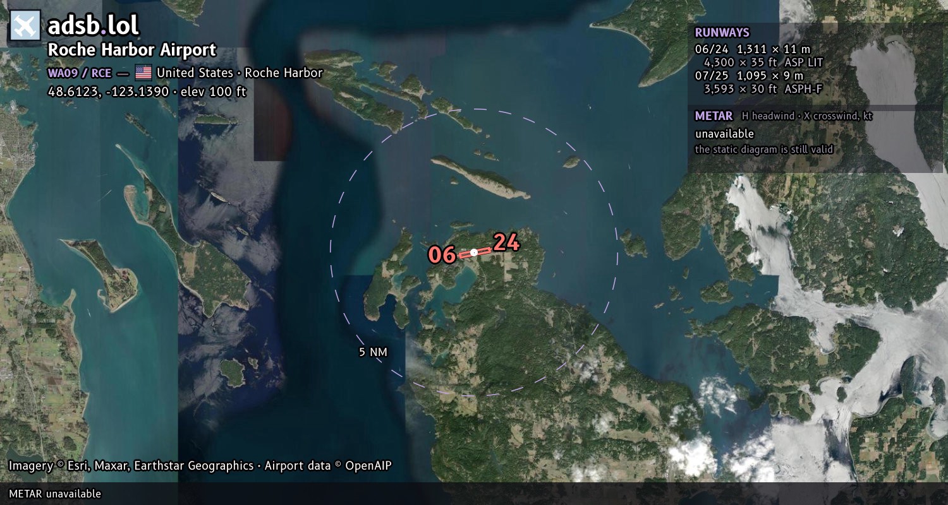
Task: Click the H headwind · X crosswind legend
Action: click(807, 116)
